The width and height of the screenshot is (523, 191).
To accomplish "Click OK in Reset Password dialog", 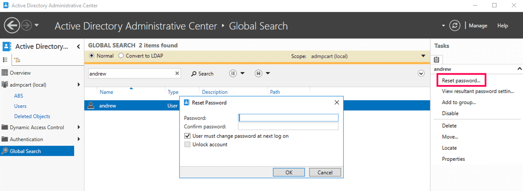I will click(289, 172).
